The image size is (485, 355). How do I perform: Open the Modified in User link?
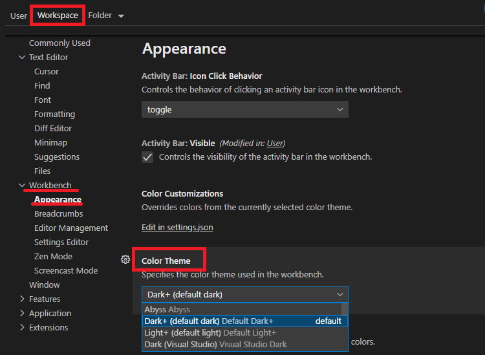pos(275,143)
